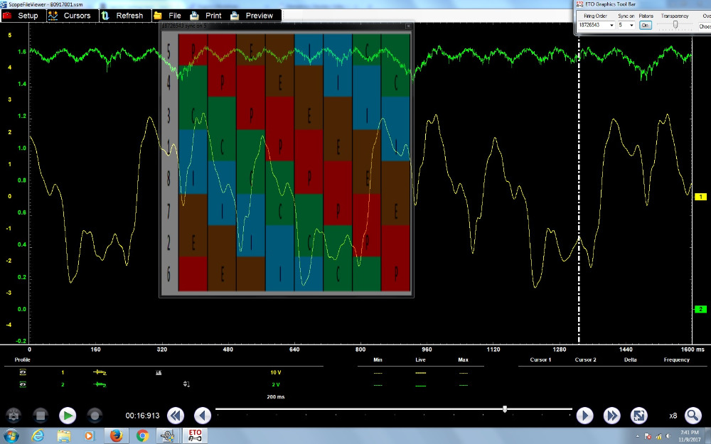Click the stop playback icon
This screenshot has height=444, width=711.
tap(41, 415)
